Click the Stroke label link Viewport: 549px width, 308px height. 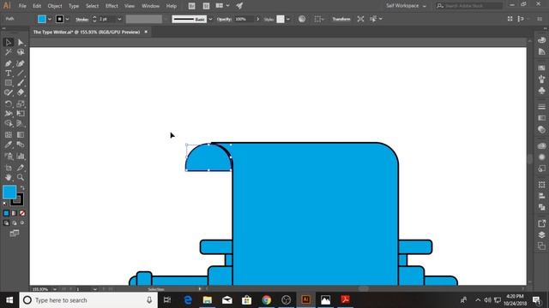click(82, 20)
